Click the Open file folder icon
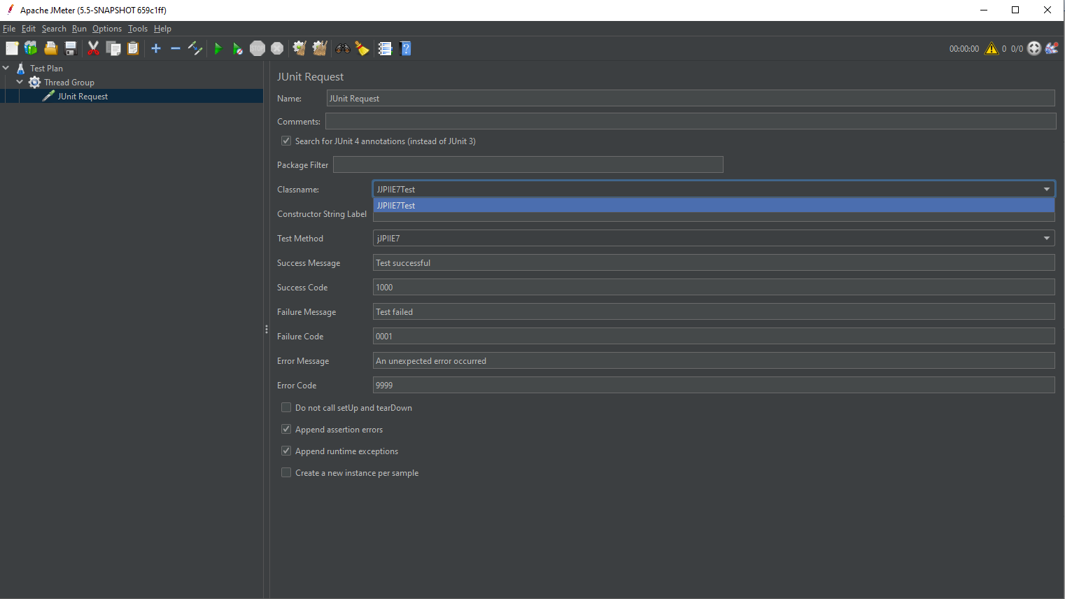The height and width of the screenshot is (599, 1065). [51, 48]
